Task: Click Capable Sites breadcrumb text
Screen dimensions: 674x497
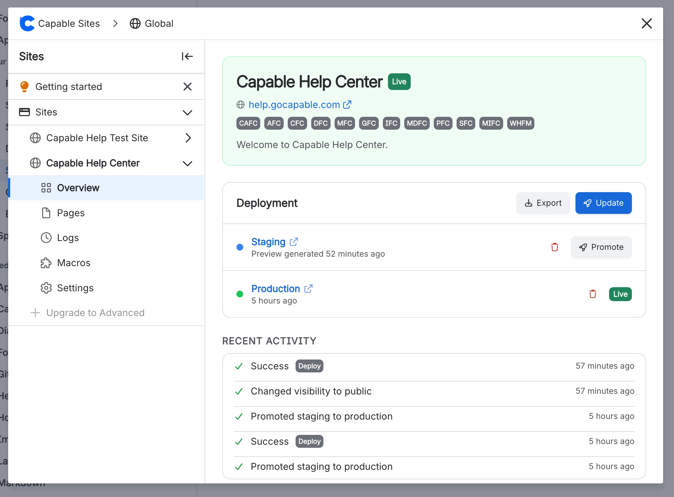Action: [69, 23]
